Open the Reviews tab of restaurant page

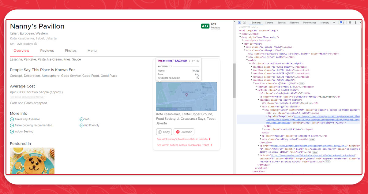coord(47,51)
